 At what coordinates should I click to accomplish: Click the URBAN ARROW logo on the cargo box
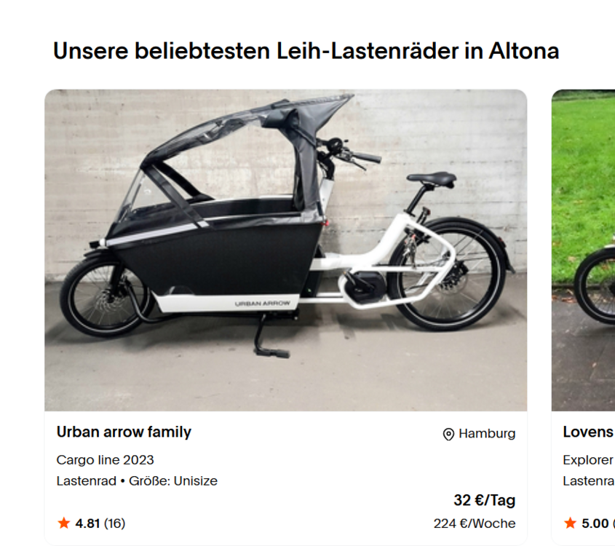263,304
